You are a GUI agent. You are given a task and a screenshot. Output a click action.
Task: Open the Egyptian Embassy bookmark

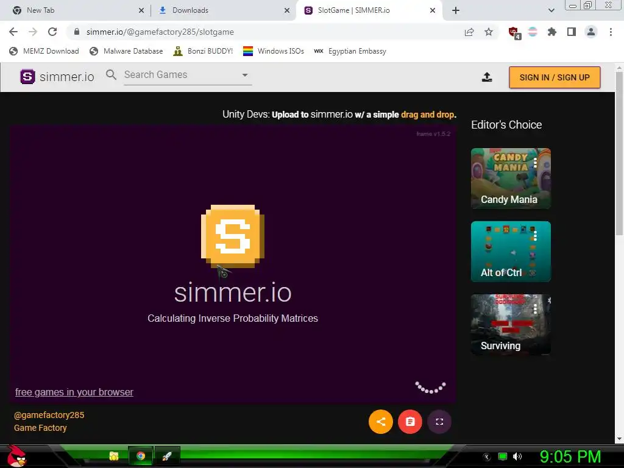(x=350, y=51)
